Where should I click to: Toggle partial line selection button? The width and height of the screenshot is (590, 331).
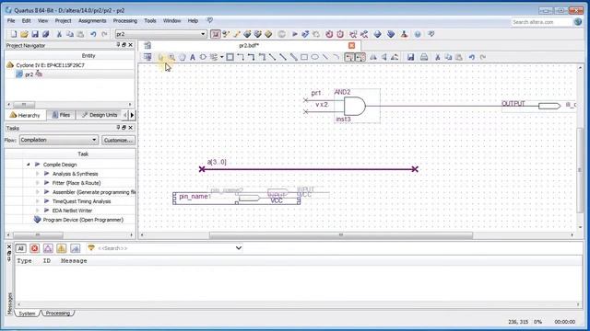click(x=360, y=57)
